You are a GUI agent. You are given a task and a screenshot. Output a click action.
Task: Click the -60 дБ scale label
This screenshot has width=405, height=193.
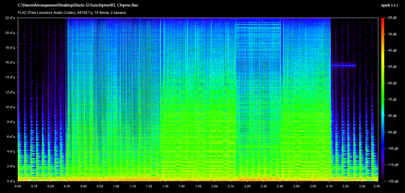point(392,83)
